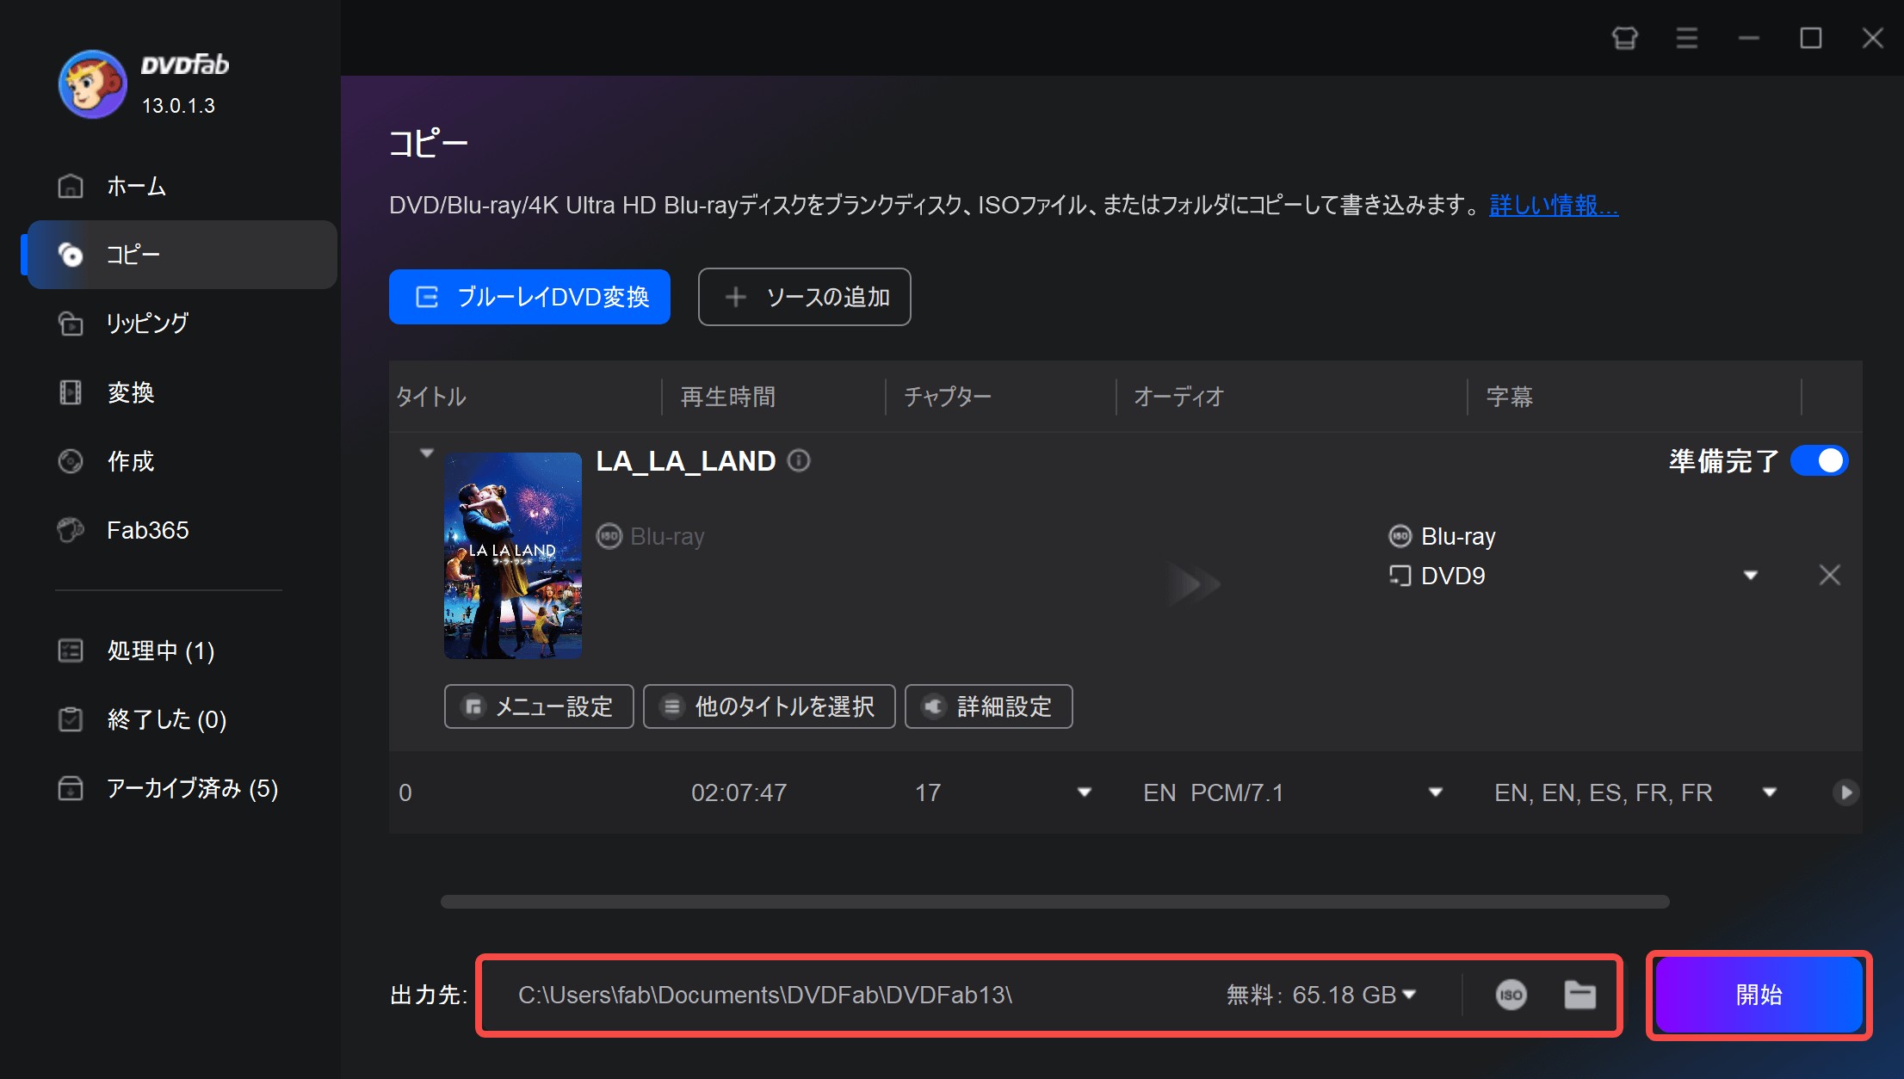Viewport: 1904px width, 1079px height.
Task: Expand the EN, EN, ES subtitle dropdown
Action: tap(1770, 792)
